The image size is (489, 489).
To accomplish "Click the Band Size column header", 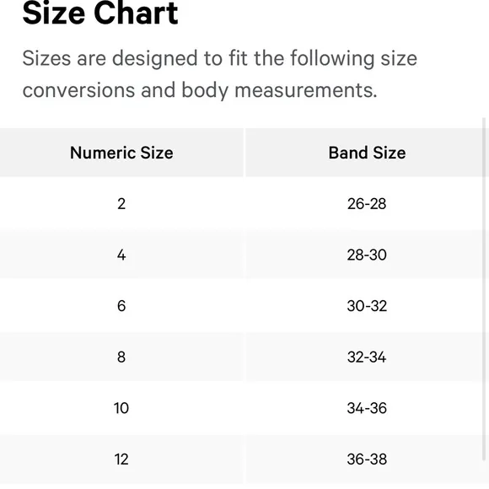I will (x=367, y=153).
